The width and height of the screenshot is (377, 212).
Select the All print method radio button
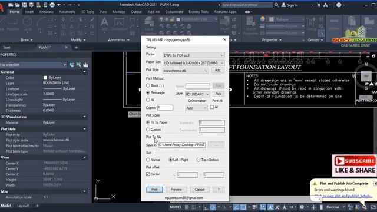pyautogui.click(x=148, y=100)
